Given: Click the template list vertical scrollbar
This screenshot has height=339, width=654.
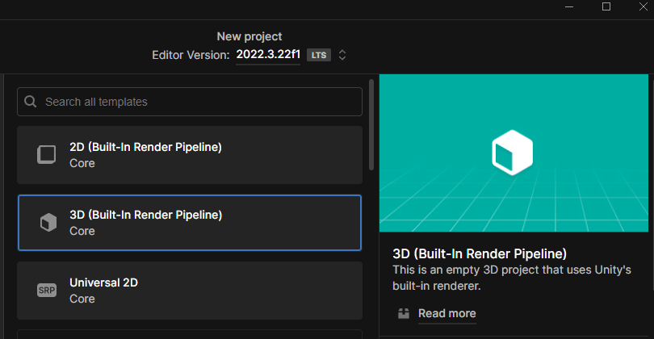Looking at the screenshot, I should point(371,124).
